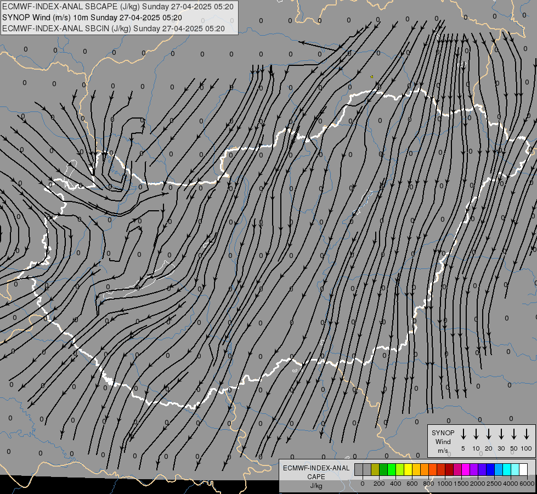Pick the white swatch at the 6000 end
The image size is (537, 494).
[x=523, y=469]
